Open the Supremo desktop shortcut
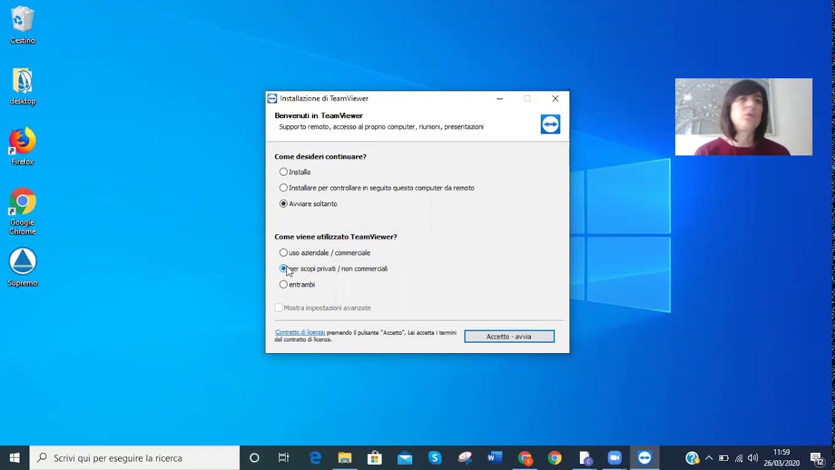 (x=22, y=267)
